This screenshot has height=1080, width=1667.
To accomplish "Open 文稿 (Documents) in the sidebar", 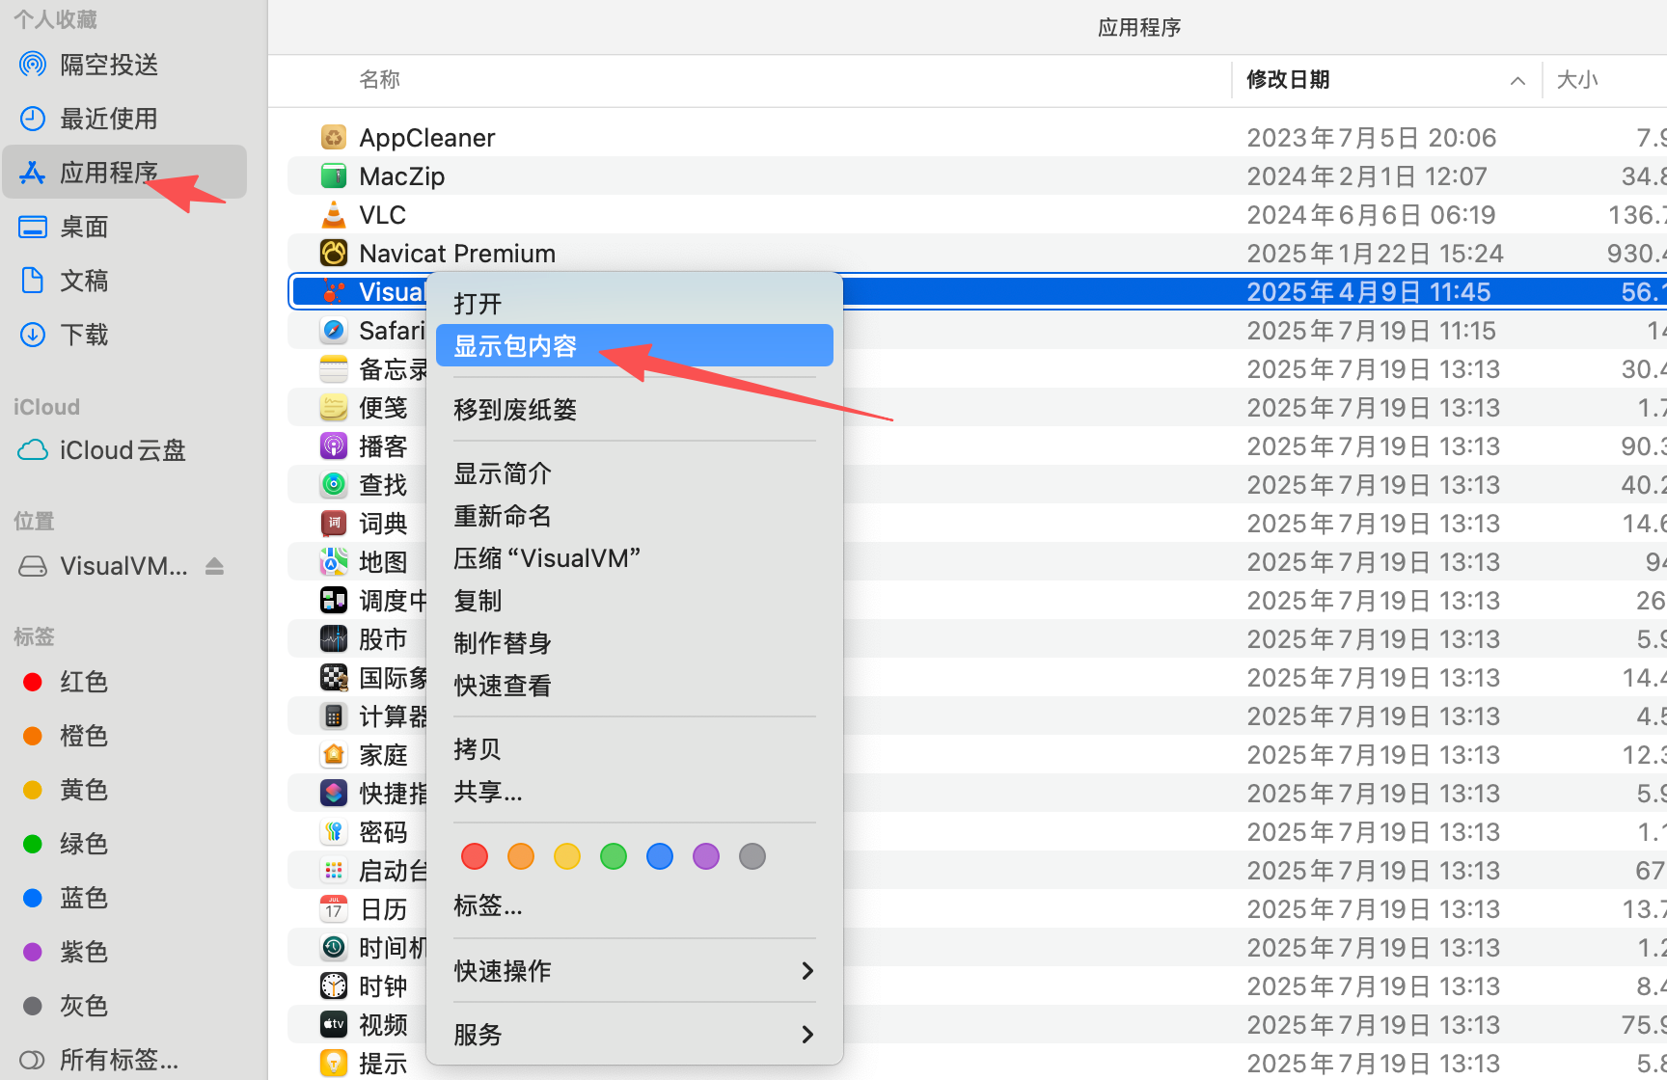I will (x=123, y=281).
